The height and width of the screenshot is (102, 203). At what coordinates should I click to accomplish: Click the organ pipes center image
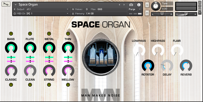pos(101,57)
